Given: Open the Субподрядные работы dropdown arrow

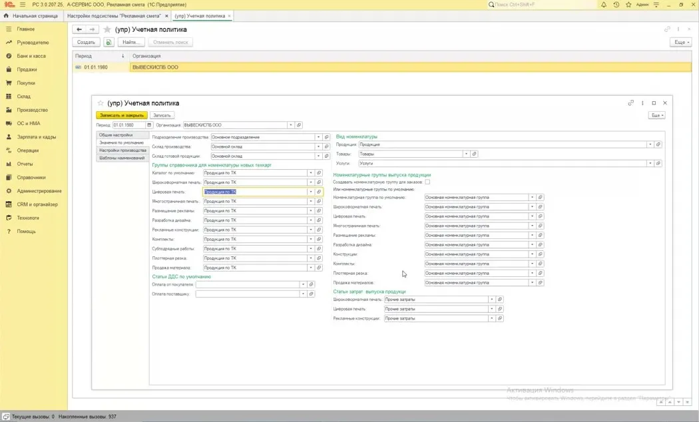Looking at the screenshot, I should click(311, 249).
